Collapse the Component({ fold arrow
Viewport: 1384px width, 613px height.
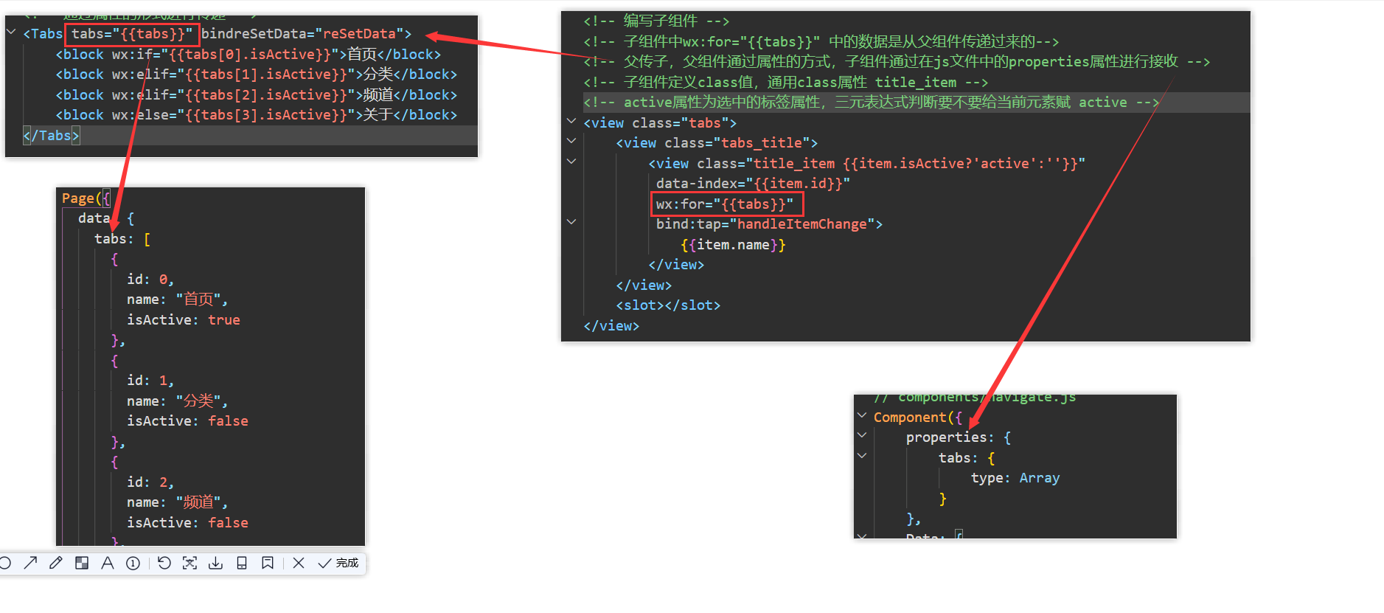pyautogui.click(x=862, y=415)
